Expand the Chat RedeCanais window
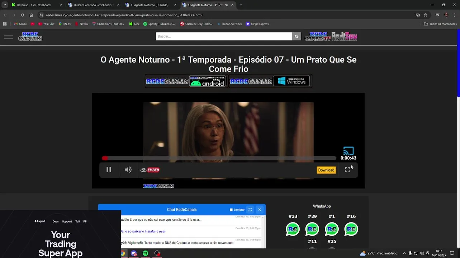The image size is (460, 258). (250, 210)
